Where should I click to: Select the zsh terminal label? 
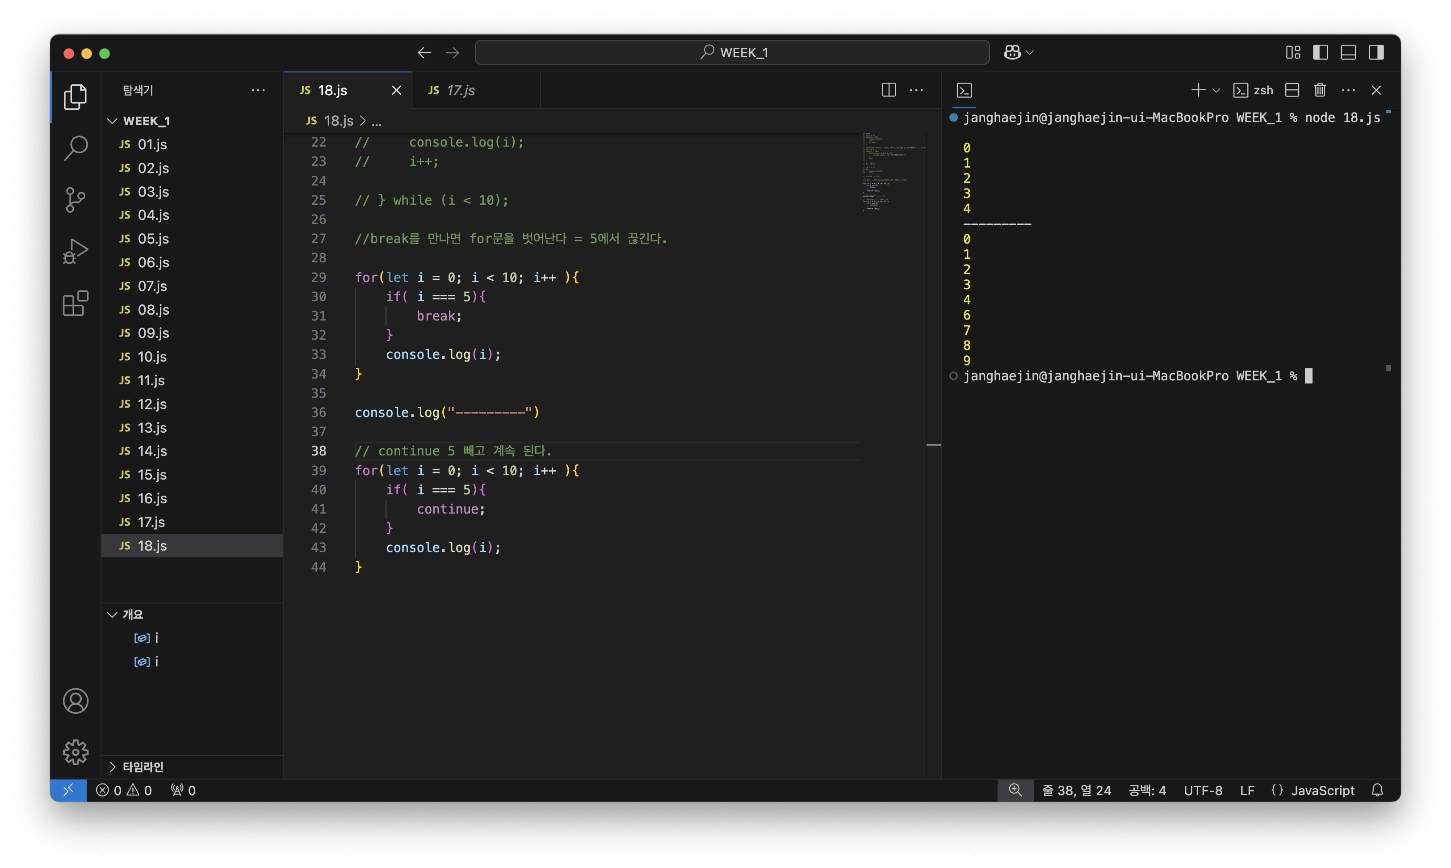point(1253,90)
